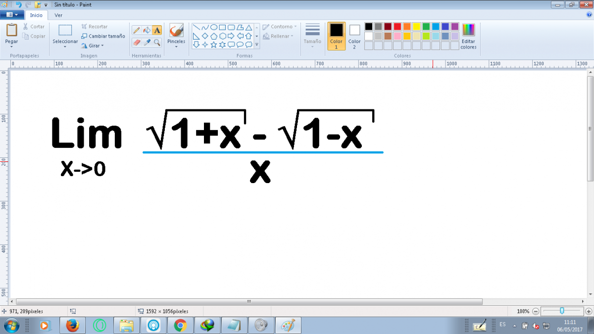The image size is (594, 334).
Task: Switch to the Ver tab
Action: point(58,15)
